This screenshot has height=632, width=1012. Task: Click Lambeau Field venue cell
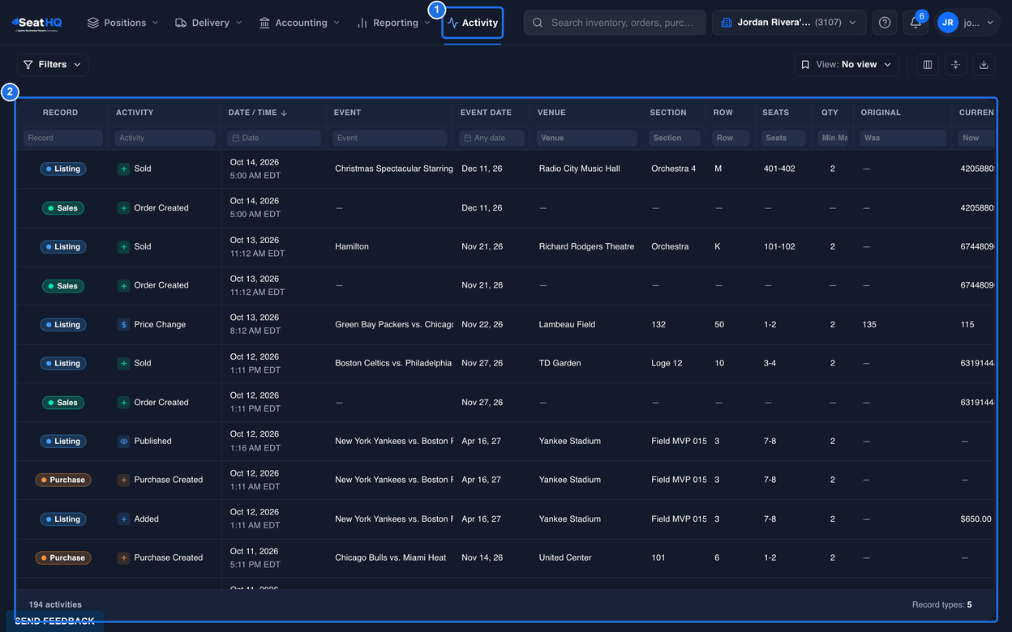pos(567,324)
